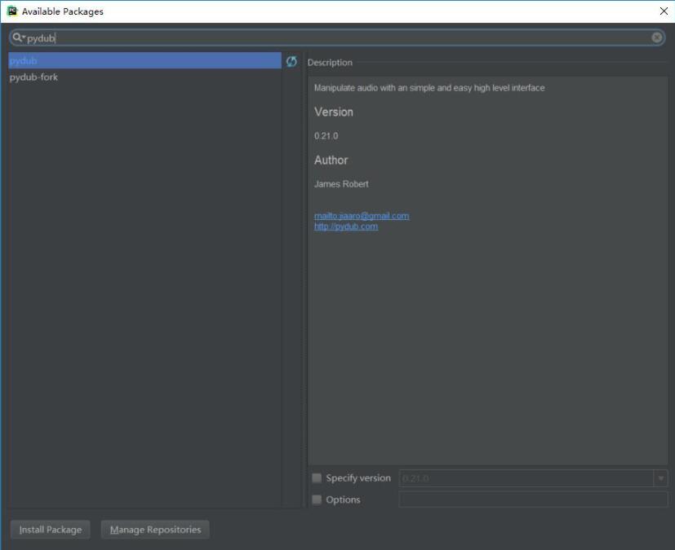Click into the package search field
Image resolution: width=675 pixels, height=550 pixels.
338,37
